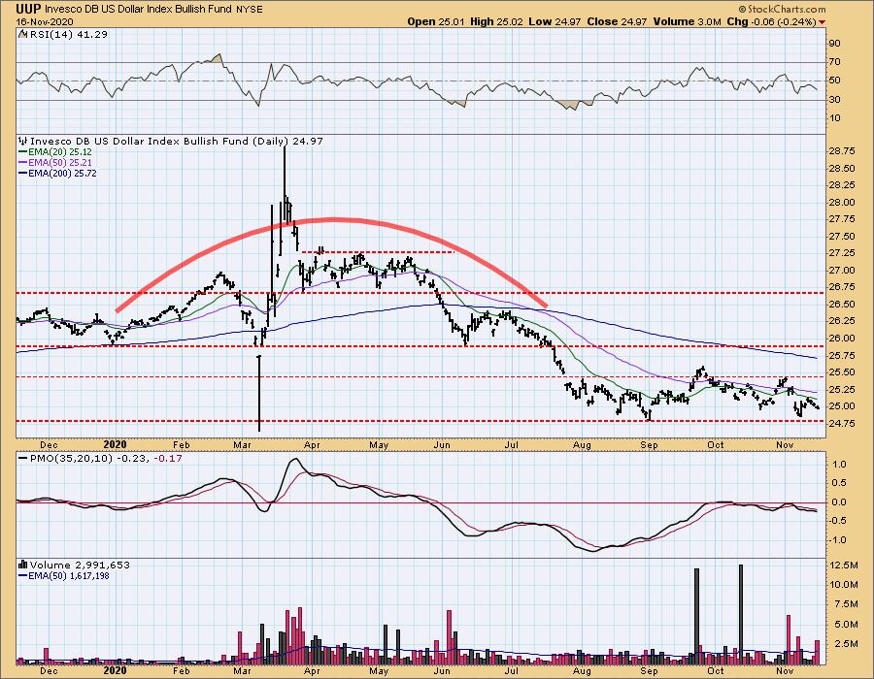Select the purple EMA(50) 25.21 swatch
Image resolution: width=874 pixels, height=679 pixels.
(23, 163)
